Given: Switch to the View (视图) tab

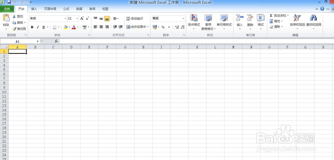Looking at the screenshot, I should tap(105, 9).
